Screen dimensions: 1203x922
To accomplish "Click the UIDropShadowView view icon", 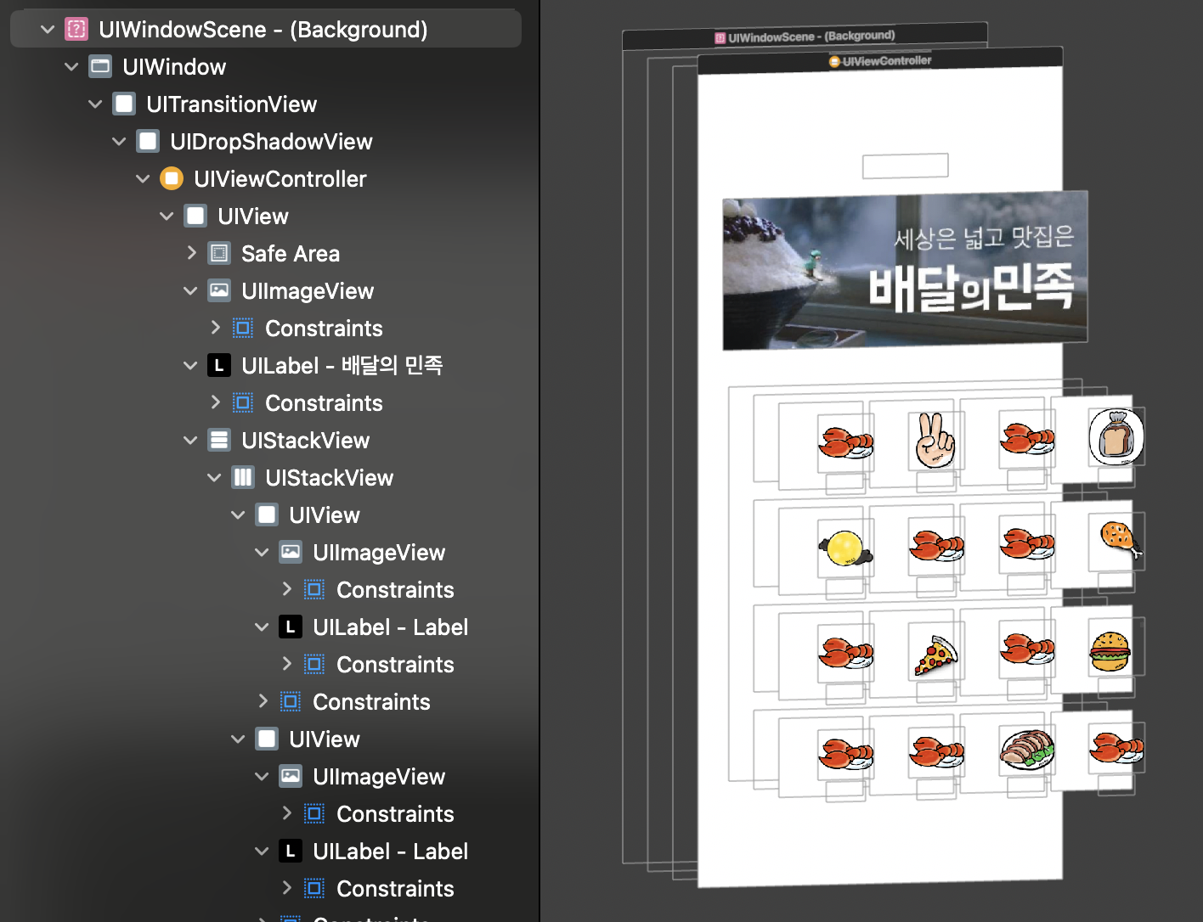I will 148,142.
